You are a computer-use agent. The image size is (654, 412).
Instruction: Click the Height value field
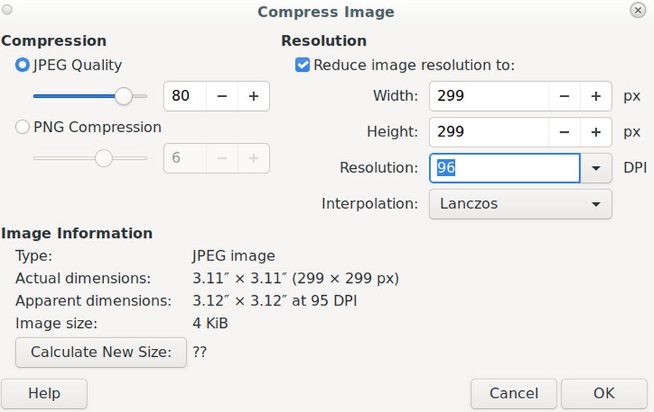(488, 132)
